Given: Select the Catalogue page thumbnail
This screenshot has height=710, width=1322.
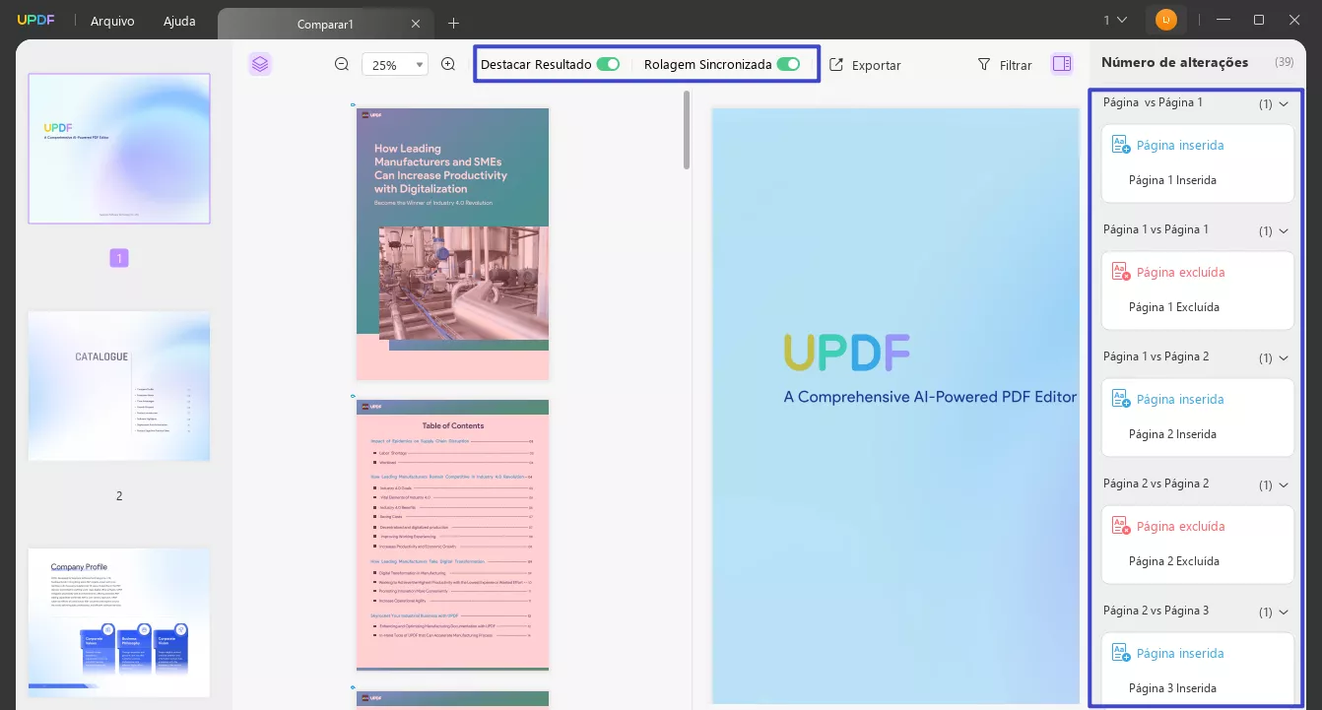Looking at the screenshot, I should 119,386.
